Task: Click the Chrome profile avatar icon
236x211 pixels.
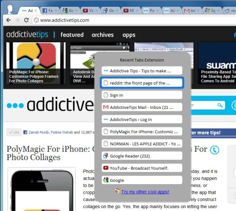Action: (x=10, y=9)
